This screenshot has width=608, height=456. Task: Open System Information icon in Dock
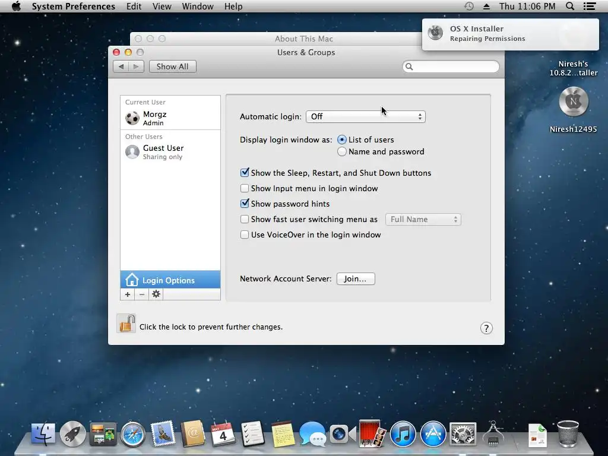point(493,433)
